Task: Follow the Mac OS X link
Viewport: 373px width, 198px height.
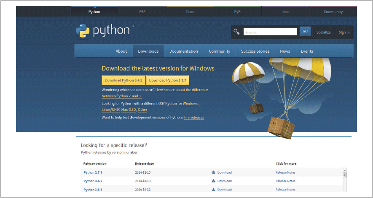Action: (129, 110)
